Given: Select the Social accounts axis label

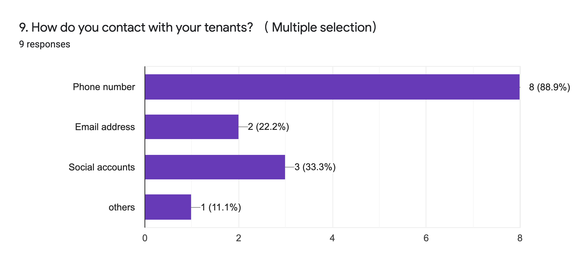Looking at the screenshot, I should tap(102, 167).
